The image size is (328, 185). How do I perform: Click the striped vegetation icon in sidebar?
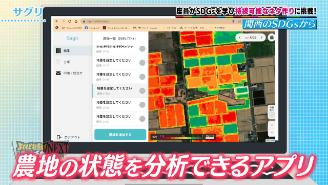coord(58,50)
